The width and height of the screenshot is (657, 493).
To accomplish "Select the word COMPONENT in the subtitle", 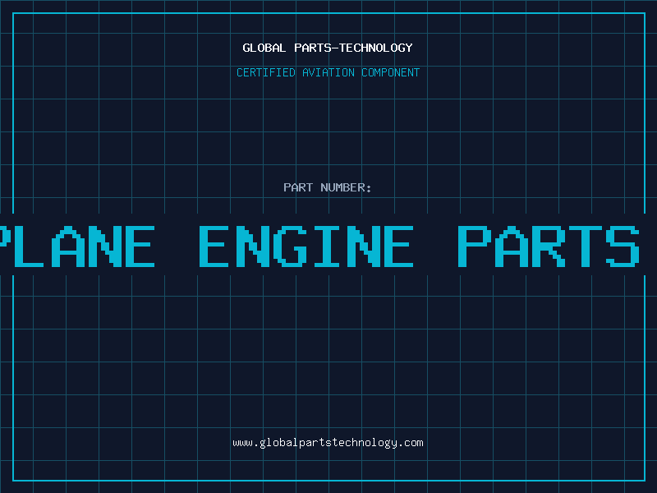I will [x=388, y=72].
